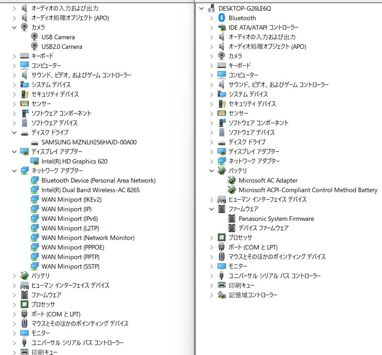Select モニター in right pane
This screenshot has width=382, height=355.
(x=237, y=266)
